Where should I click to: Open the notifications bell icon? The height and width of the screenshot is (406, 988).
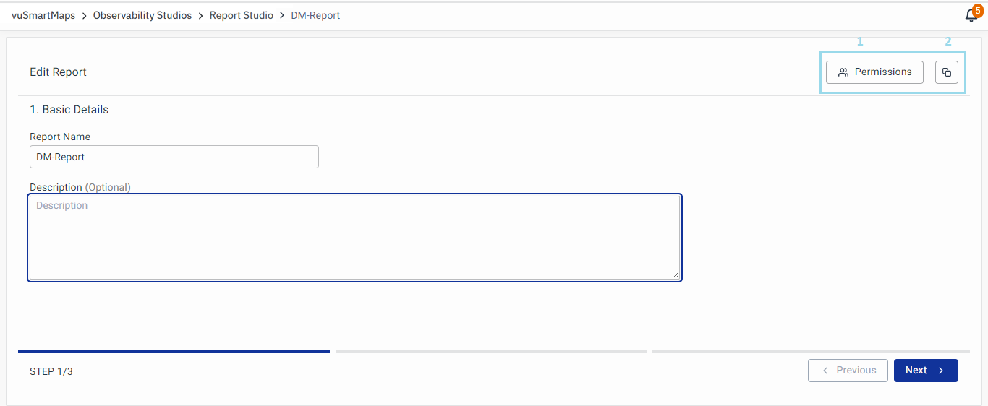971,16
